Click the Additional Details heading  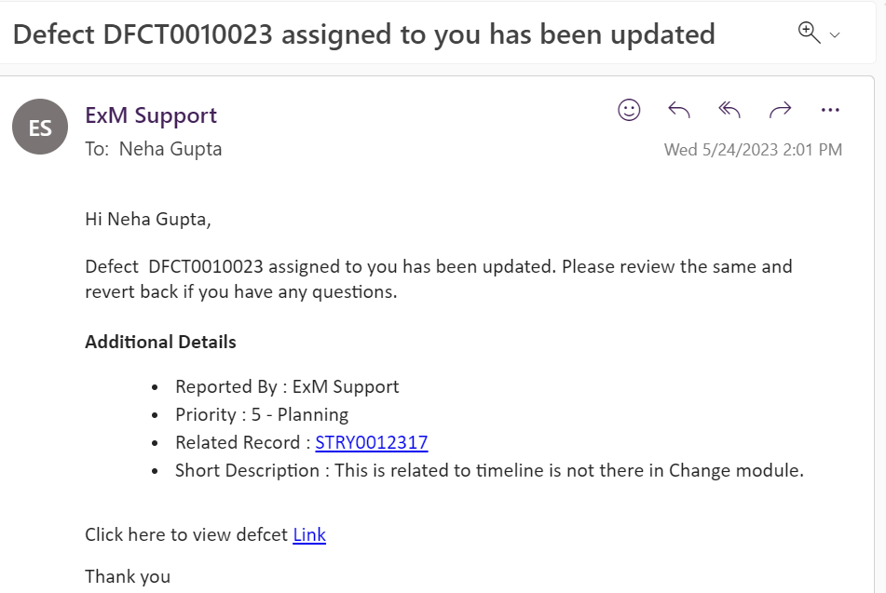coord(160,342)
